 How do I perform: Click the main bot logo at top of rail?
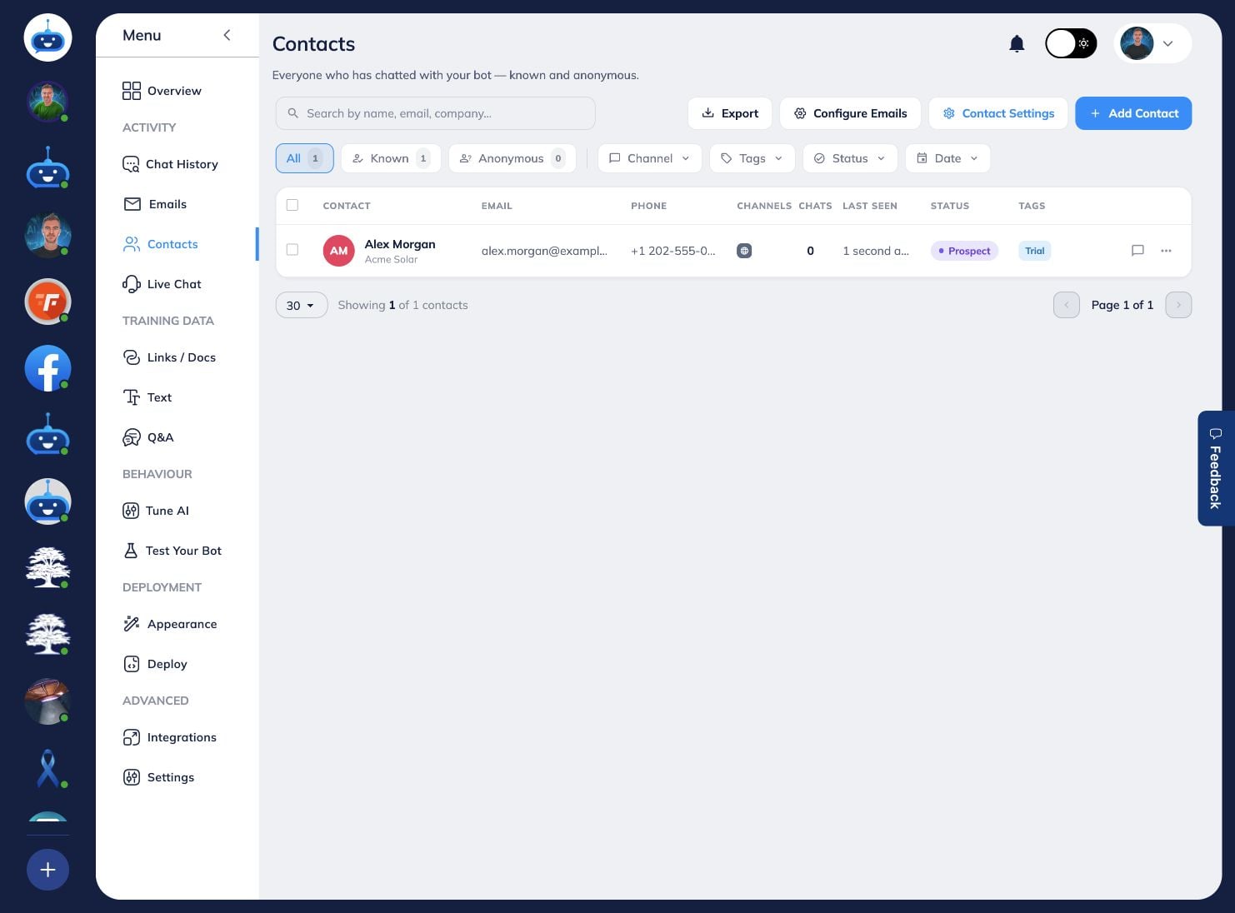click(x=47, y=37)
